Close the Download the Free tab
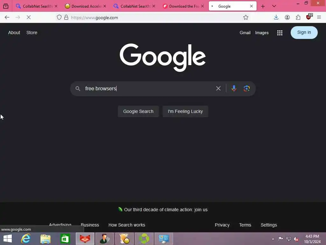Viewport: 326px width, 245px height. coord(202,6)
